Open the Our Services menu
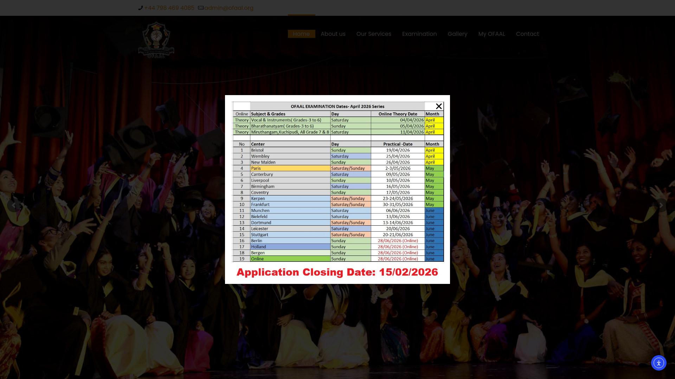675x379 pixels. (374, 34)
